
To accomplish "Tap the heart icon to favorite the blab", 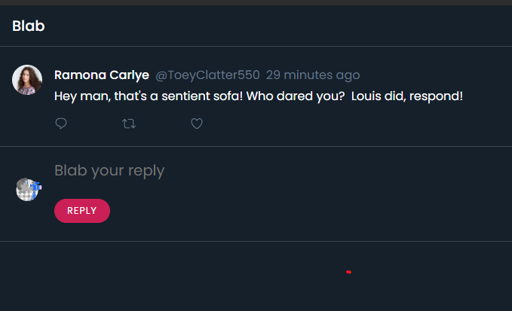I will point(197,123).
